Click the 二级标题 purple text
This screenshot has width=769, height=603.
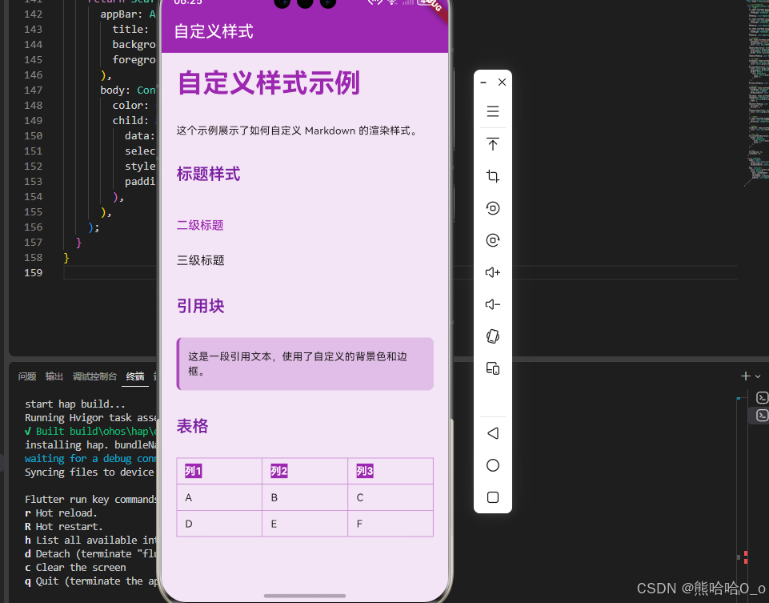pyautogui.click(x=200, y=225)
